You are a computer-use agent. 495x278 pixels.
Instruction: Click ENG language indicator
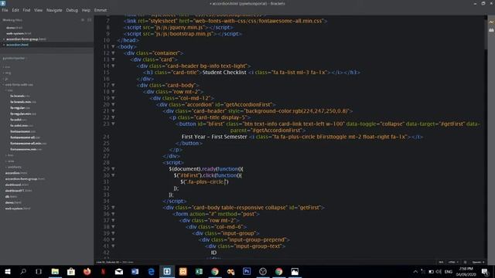449,271
